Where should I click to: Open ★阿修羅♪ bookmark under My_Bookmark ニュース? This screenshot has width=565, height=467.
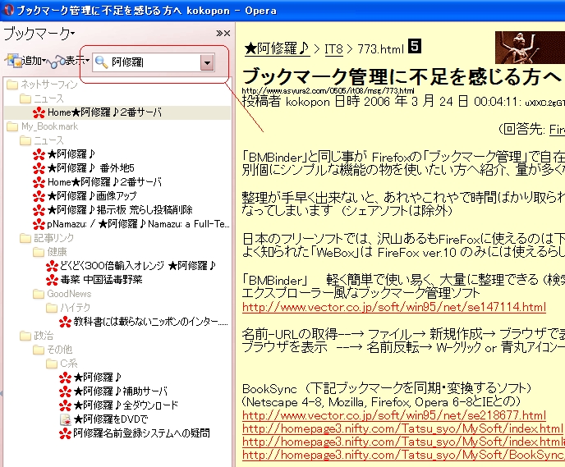coord(71,154)
